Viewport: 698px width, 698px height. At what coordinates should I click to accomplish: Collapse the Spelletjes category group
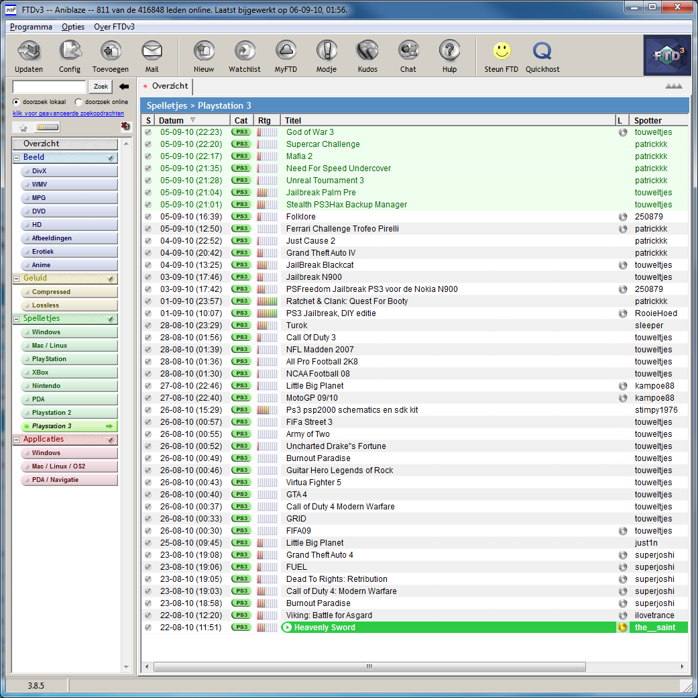(17, 319)
